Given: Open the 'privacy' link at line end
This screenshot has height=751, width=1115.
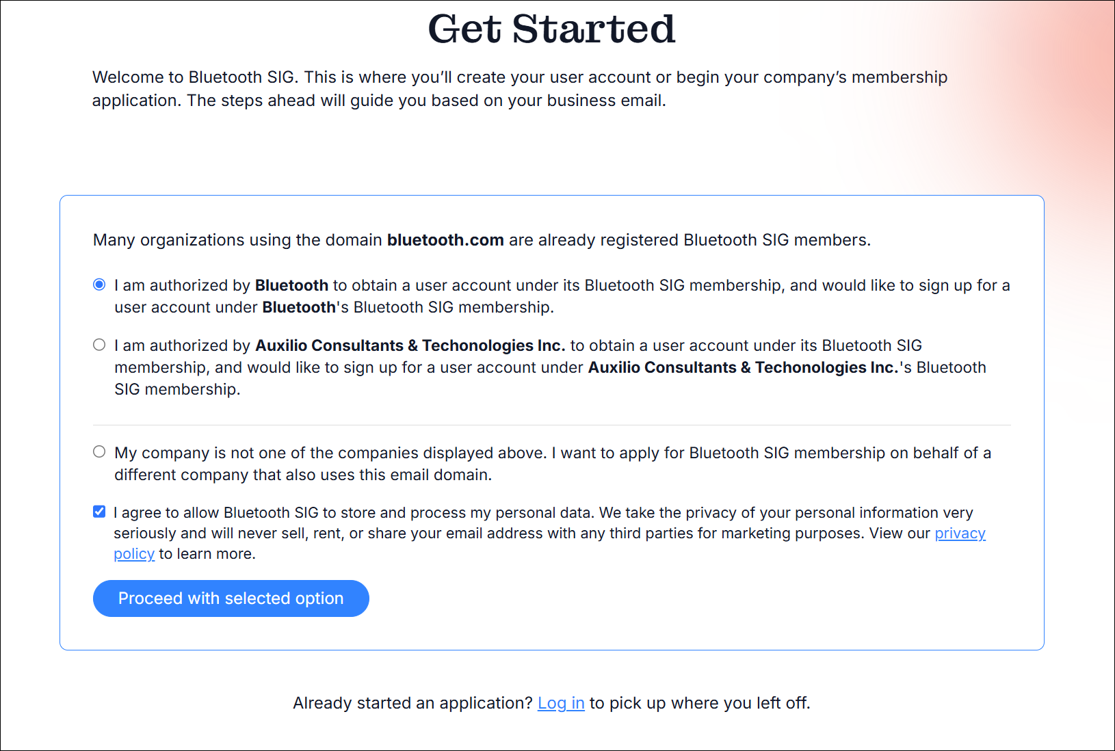Looking at the screenshot, I should [960, 533].
